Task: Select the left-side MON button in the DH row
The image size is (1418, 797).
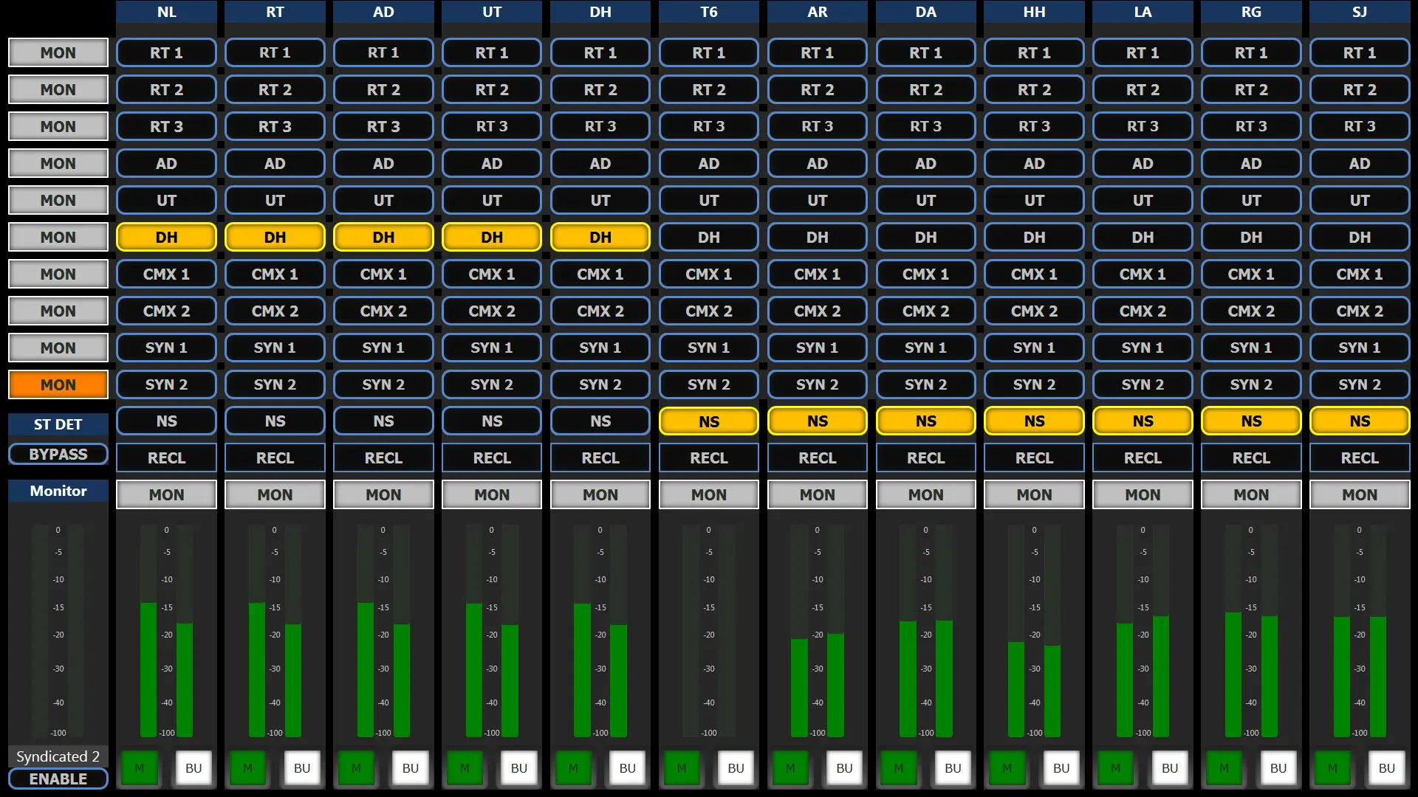Action: tap(58, 237)
